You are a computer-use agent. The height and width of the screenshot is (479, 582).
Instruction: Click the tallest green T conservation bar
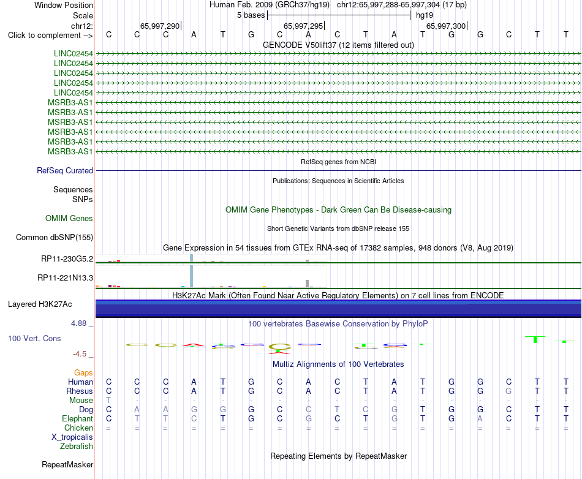point(535,339)
